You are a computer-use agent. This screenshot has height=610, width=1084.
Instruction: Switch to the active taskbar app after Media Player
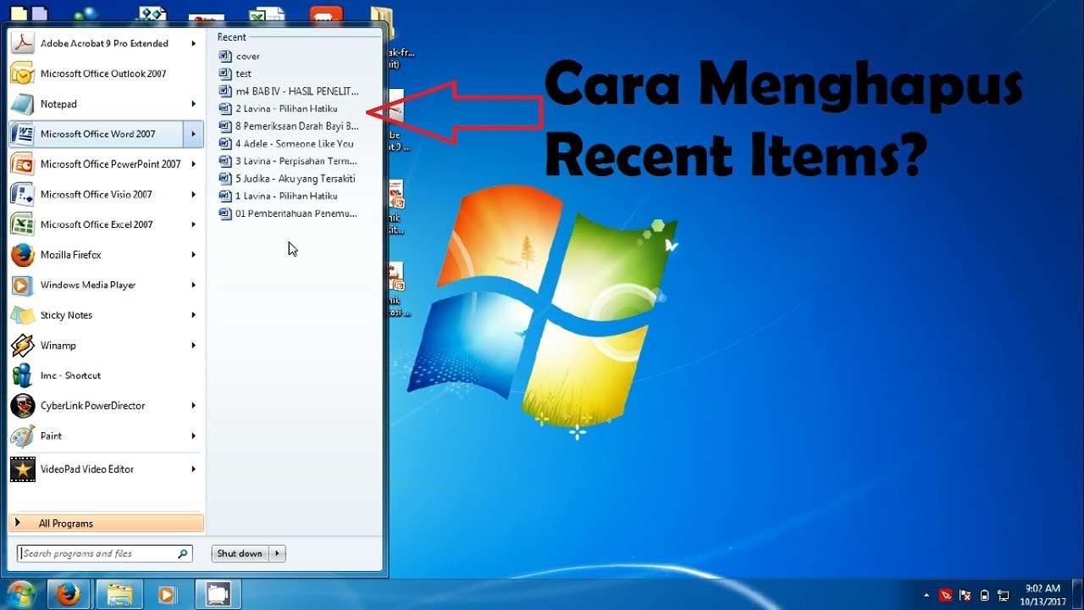[x=218, y=595]
